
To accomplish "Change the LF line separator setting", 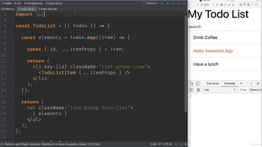I will click(x=160, y=144).
